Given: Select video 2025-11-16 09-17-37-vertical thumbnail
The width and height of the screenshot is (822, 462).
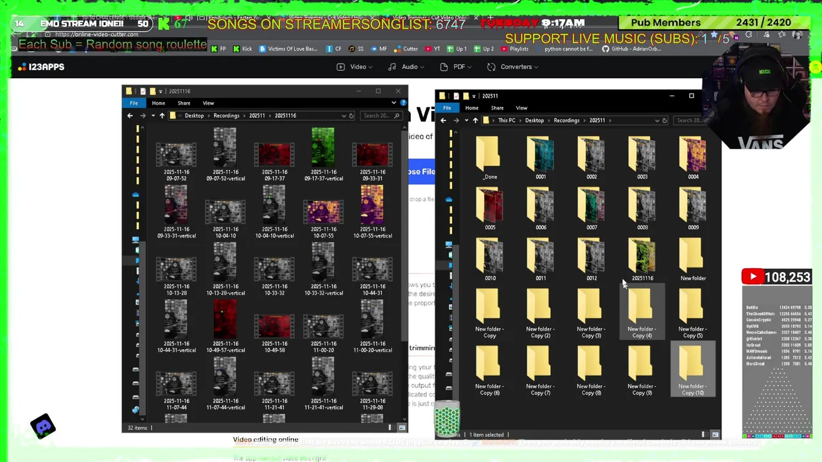Looking at the screenshot, I should coord(323,146).
